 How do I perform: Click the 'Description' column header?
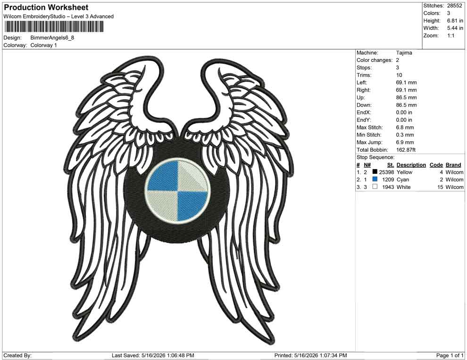[411, 165]
